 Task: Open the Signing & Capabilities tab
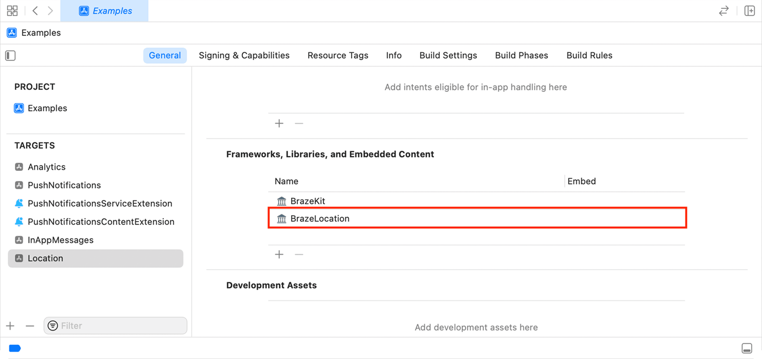244,55
